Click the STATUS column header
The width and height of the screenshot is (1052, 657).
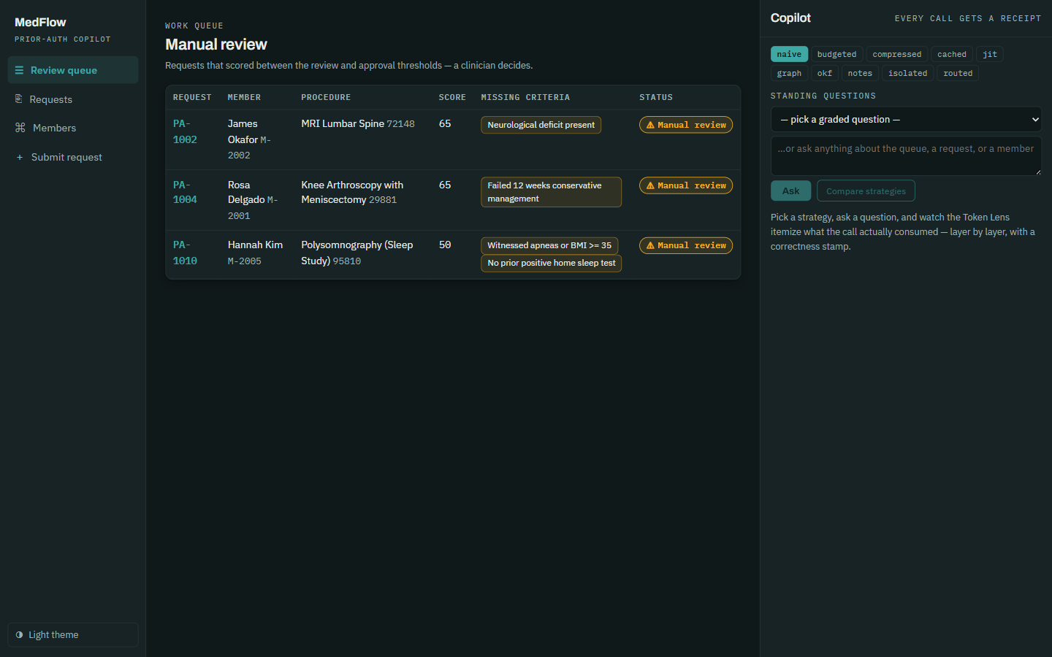[656, 97]
